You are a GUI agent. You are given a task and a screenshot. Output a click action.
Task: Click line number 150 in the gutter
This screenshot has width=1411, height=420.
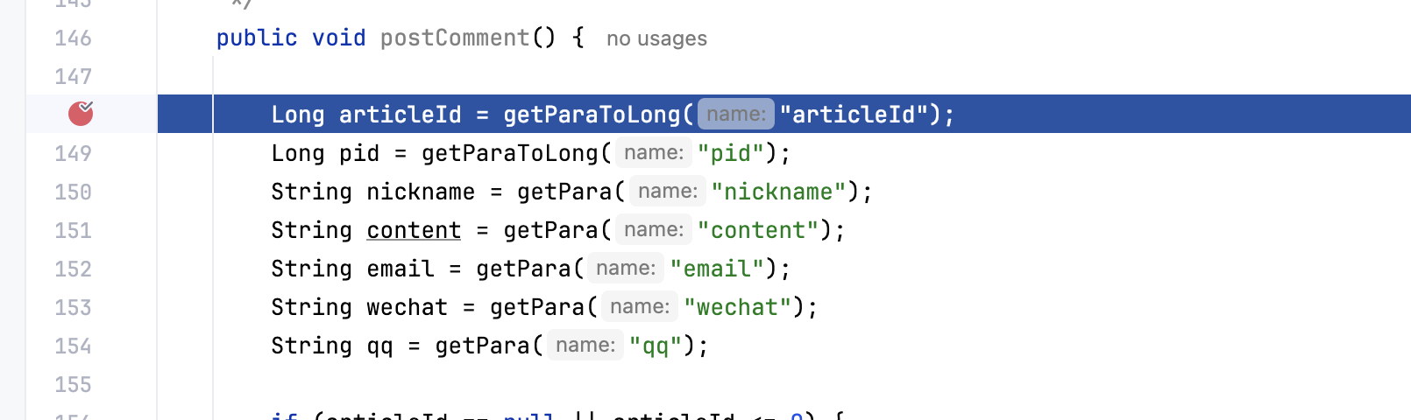[73, 192]
